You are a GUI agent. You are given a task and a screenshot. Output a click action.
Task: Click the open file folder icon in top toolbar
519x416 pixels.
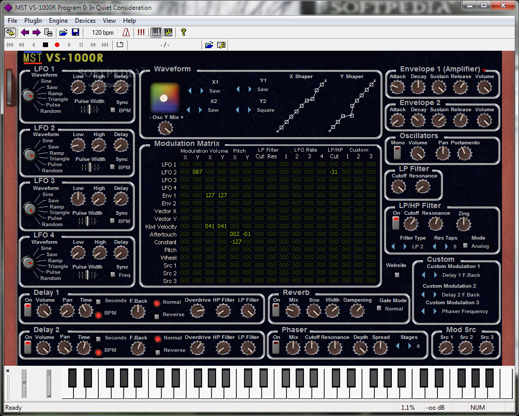[x=63, y=33]
